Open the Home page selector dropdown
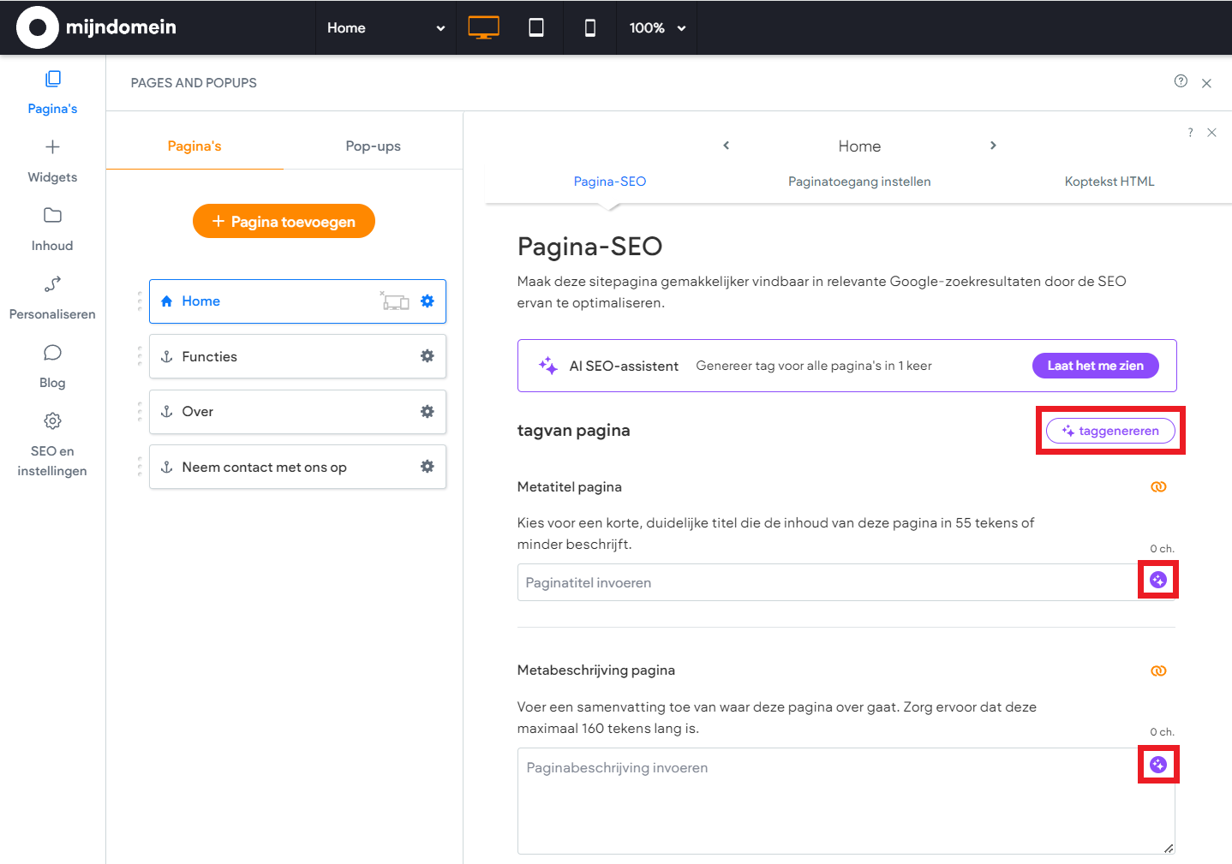 pyautogui.click(x=386, y=27)
